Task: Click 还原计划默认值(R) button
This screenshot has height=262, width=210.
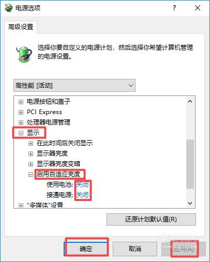Action: tap(151, 219)
